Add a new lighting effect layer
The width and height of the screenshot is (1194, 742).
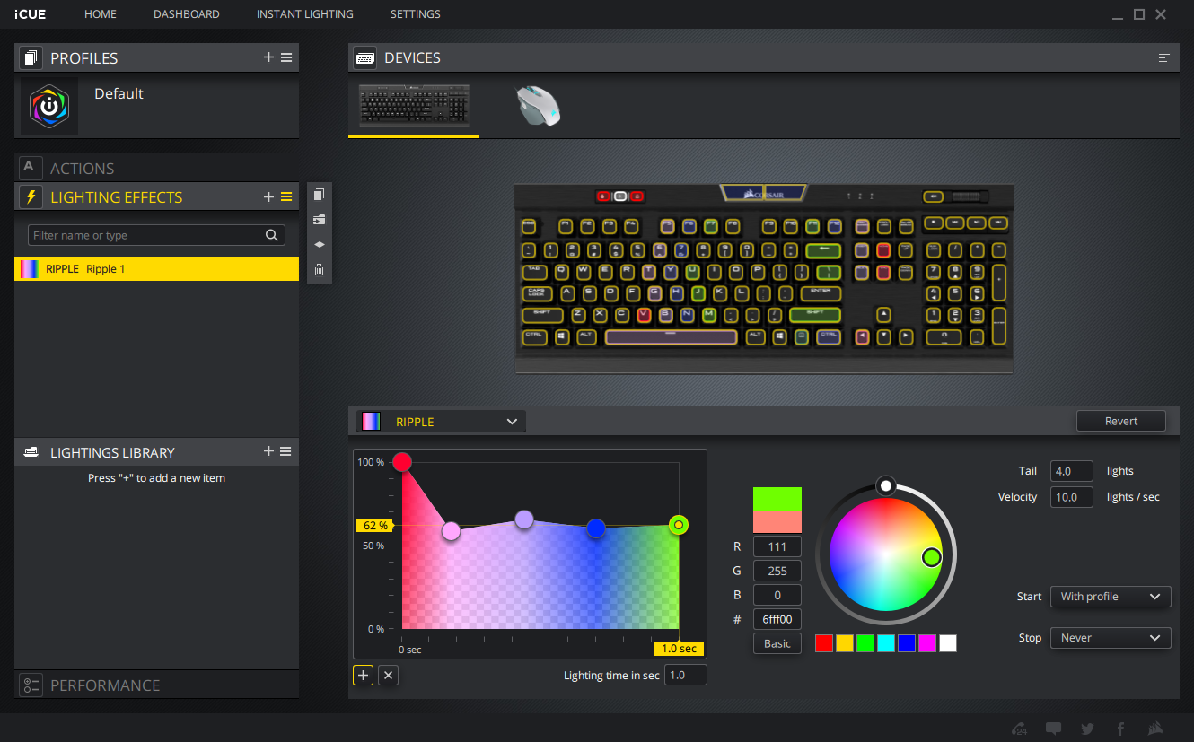[x=268, y=196]
